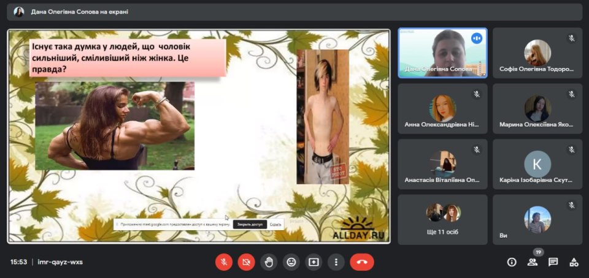
Task: Open meeting details info icon
Action: 512,262
